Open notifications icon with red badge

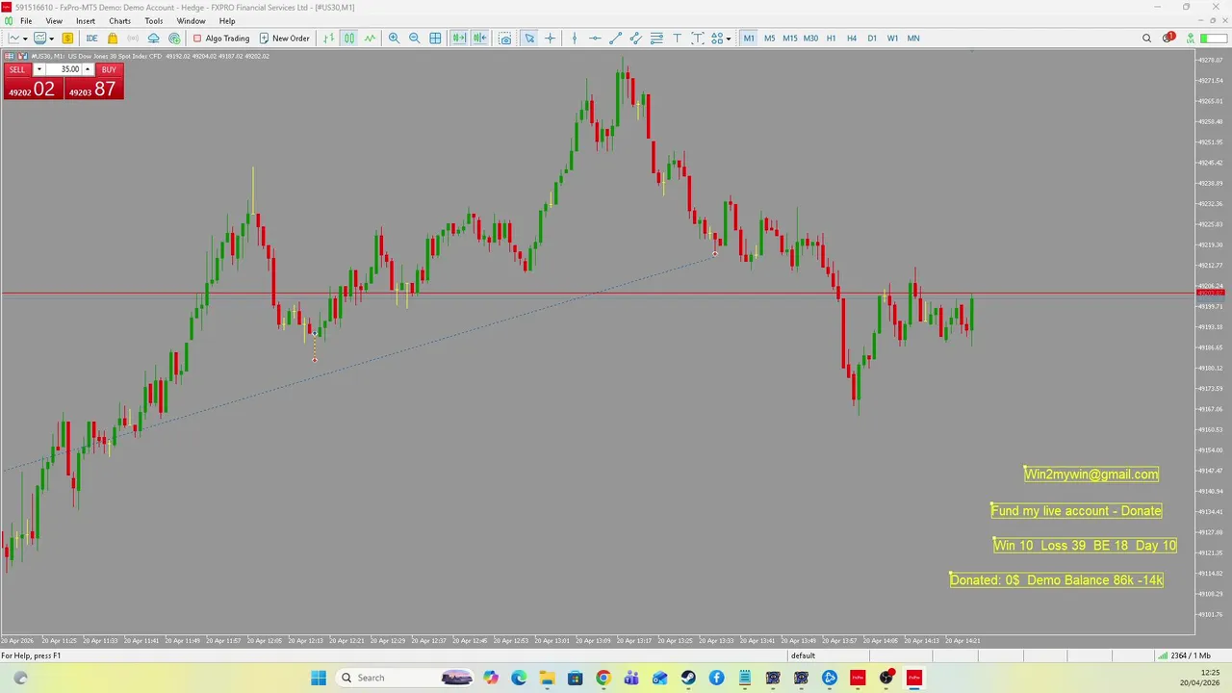pos(1168,38)
